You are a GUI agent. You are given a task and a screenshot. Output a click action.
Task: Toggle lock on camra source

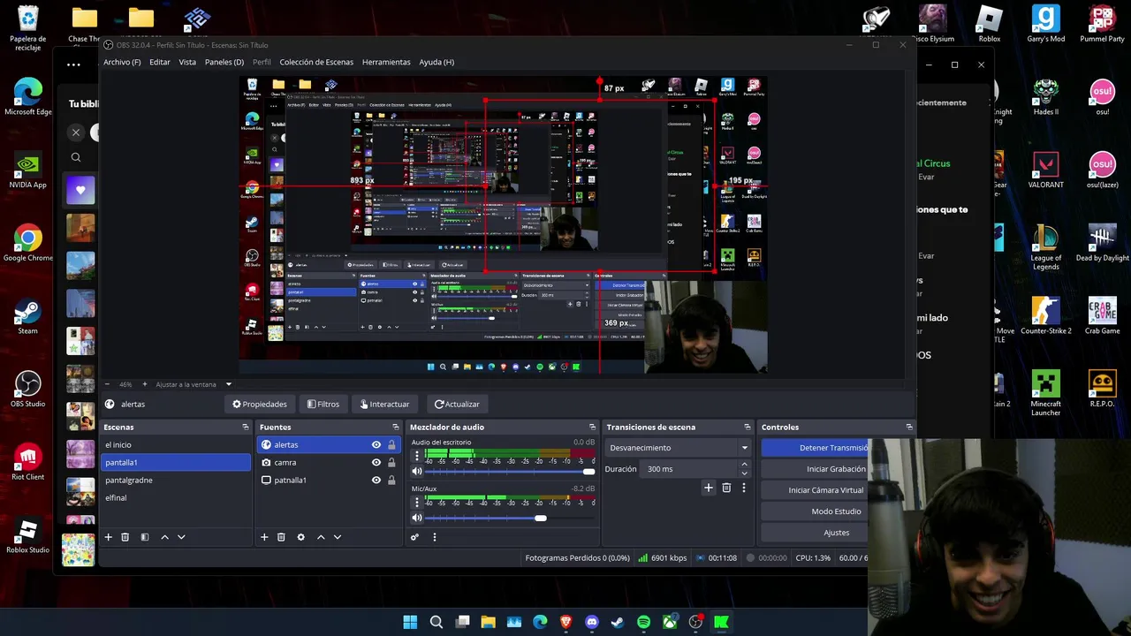point(391,463)
